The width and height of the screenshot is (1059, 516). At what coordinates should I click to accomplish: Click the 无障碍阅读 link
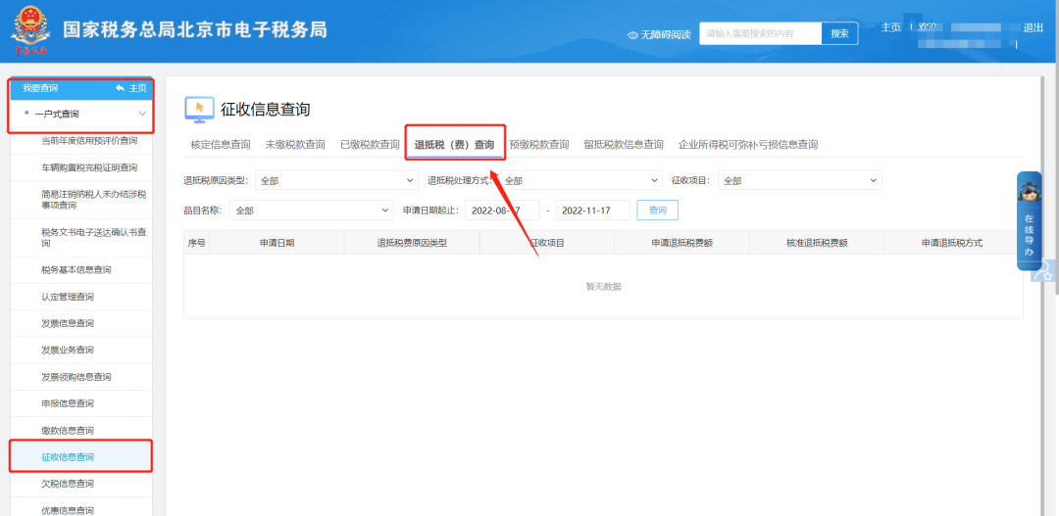665,34
